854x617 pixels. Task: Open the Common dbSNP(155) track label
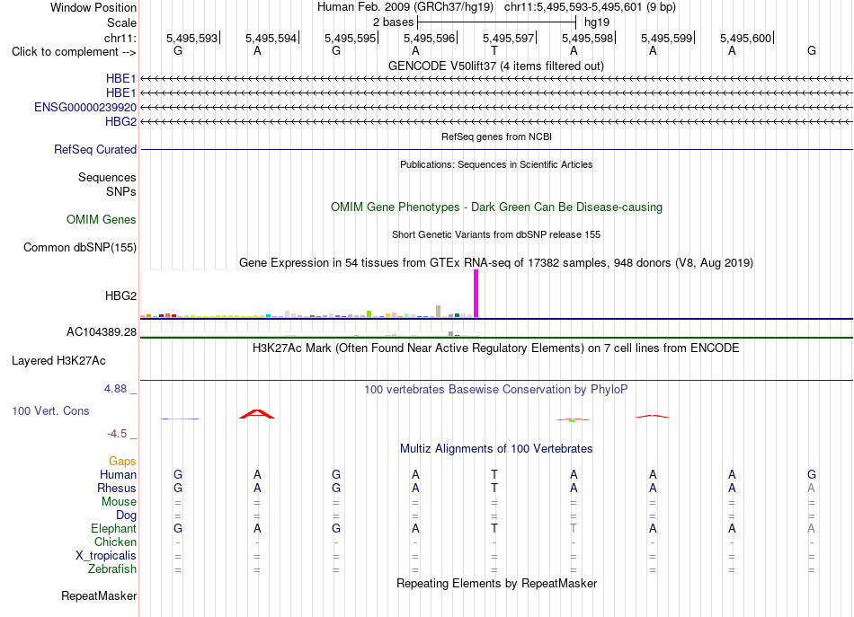[79, 247]
